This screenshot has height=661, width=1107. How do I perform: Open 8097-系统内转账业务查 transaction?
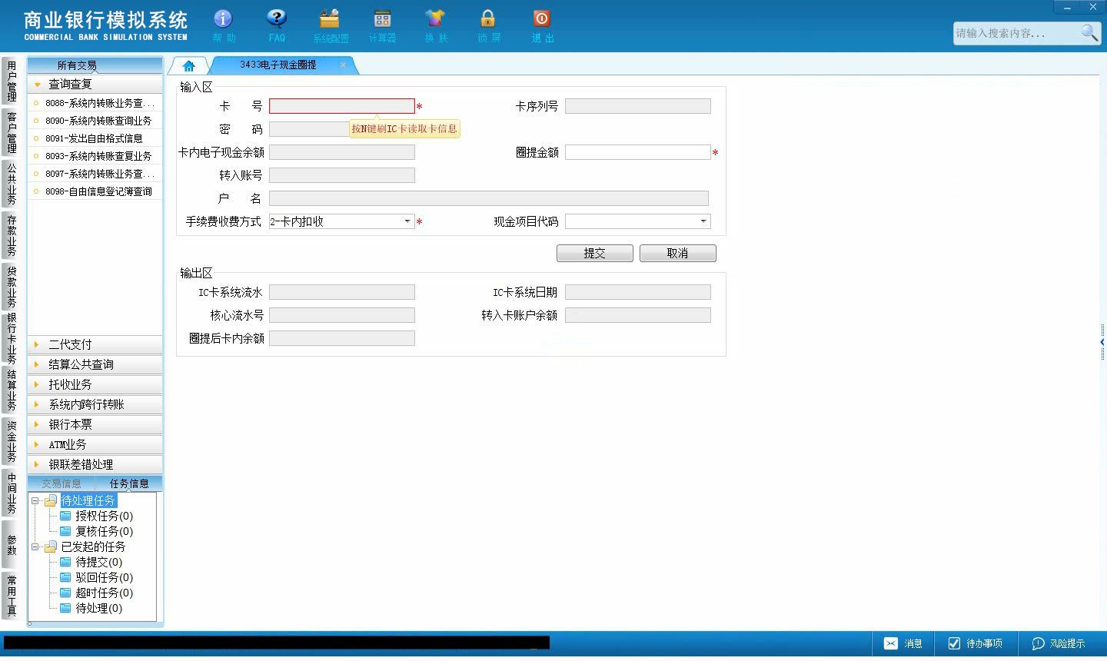[x=95, y=174]
